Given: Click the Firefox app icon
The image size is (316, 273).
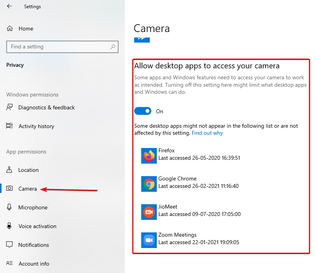Looking at the screenshot, I should pos(149,156).
